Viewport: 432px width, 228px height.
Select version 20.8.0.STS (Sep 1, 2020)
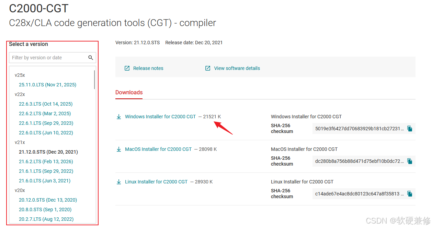click(x=45, y=209)
